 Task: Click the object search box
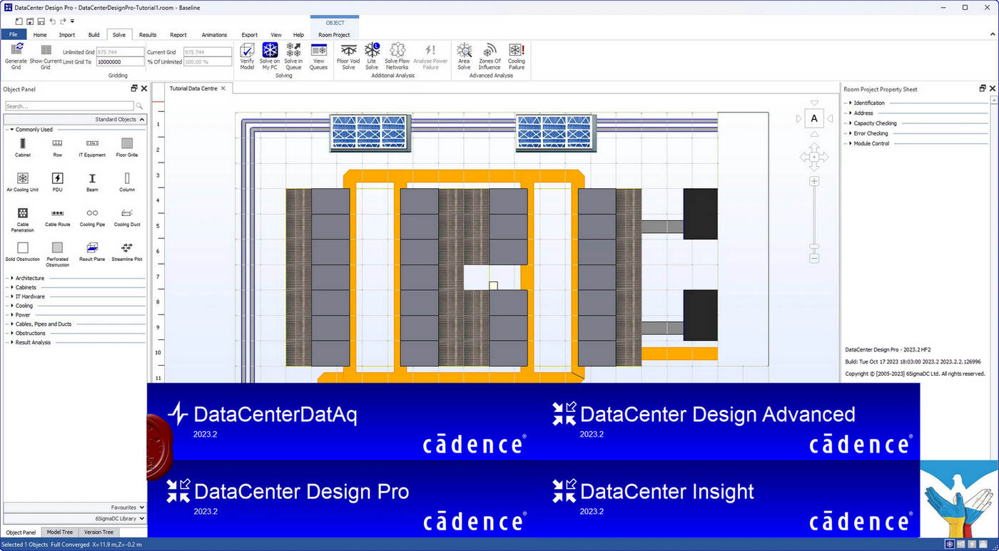point(69,106)
